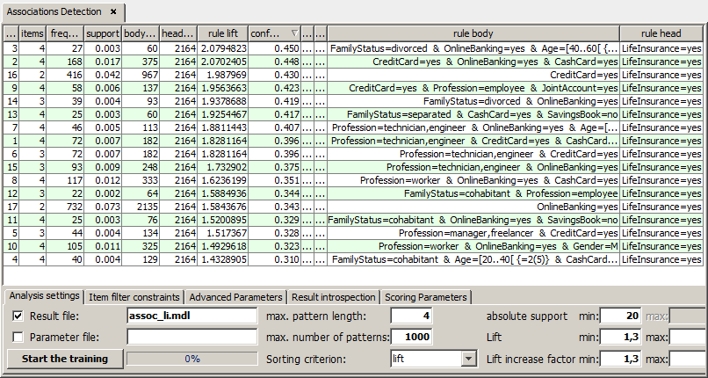This screenshot has width=708, height=378.
Task: Edit the Lift increase factor min field
Action: click(620, 359)
